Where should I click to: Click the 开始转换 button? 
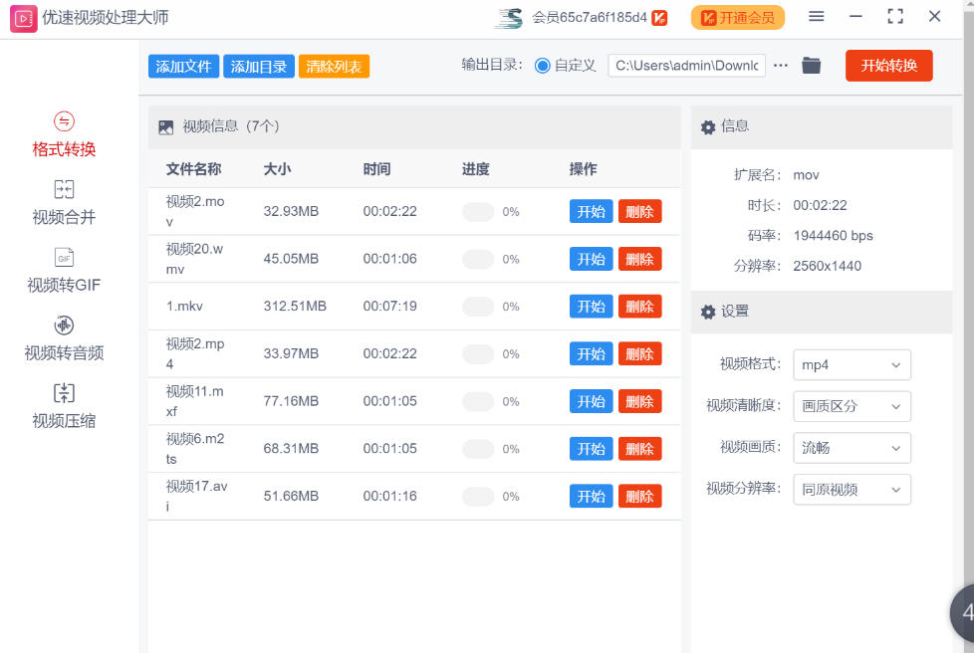tap(888, 65)
